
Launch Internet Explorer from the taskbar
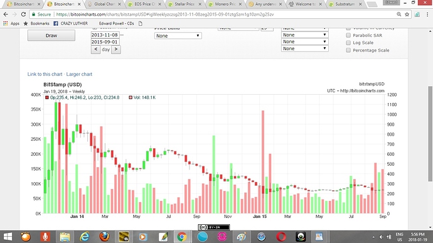[85, 237]
